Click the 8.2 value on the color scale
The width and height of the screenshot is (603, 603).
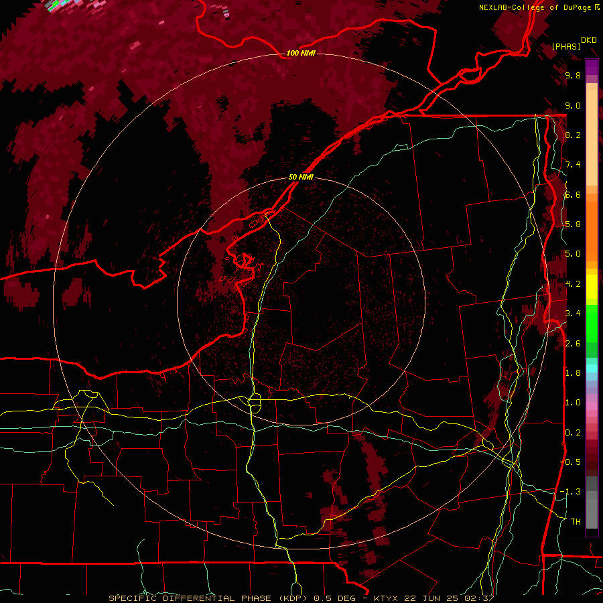click(x=573, y=135)
